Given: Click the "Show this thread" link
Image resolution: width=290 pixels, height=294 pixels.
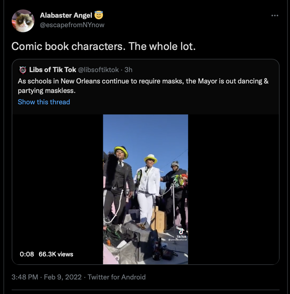Looking at the screenshot, I should [x=44, y=102].
